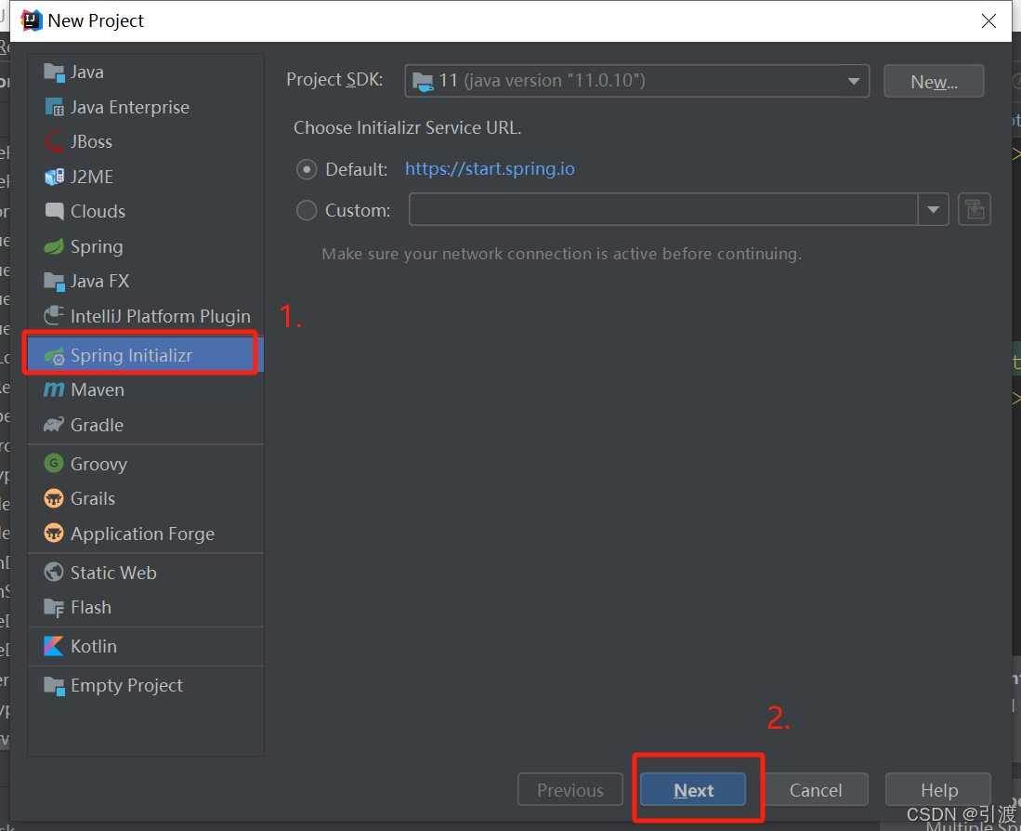Click the Grails icon
This screenshot has width=1021, height=831.
pyautogui.click(x=53, y=499)
